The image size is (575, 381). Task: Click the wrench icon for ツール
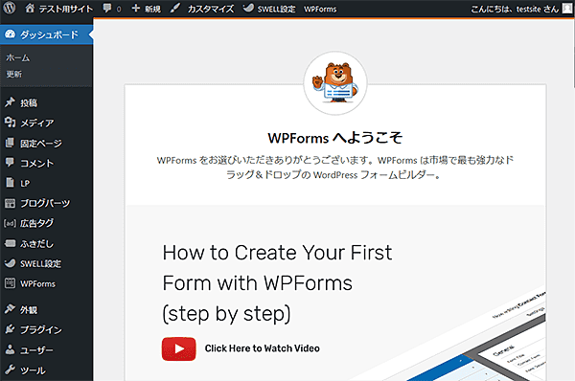[10, 370]
